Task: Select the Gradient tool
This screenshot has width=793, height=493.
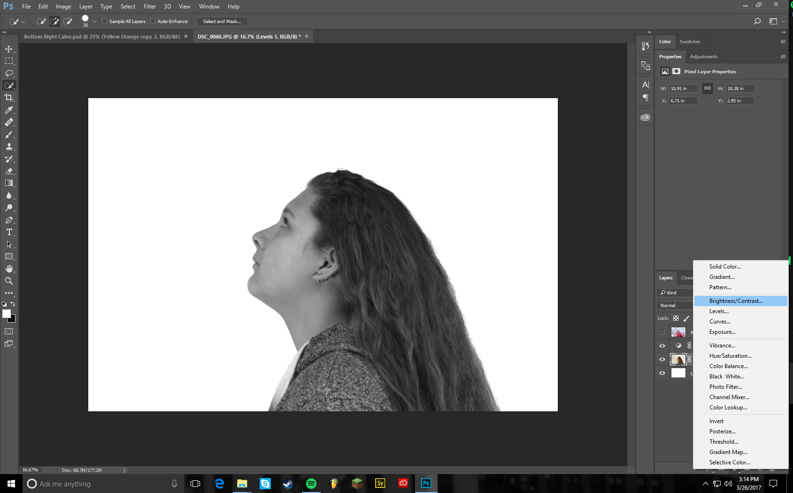Action: point(9,183)
